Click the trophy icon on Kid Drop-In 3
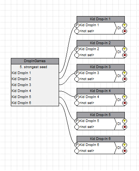Viewport: 139px width, 171px height. 124,73
